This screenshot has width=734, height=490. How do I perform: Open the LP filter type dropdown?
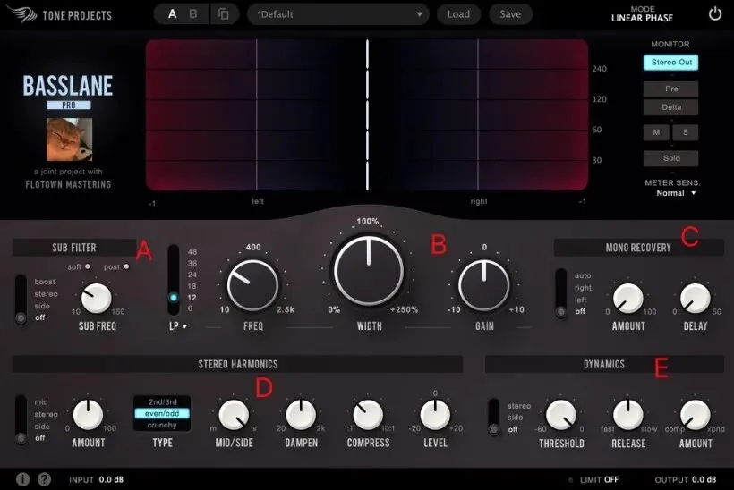pyautogui.click(x=177, y=325)
